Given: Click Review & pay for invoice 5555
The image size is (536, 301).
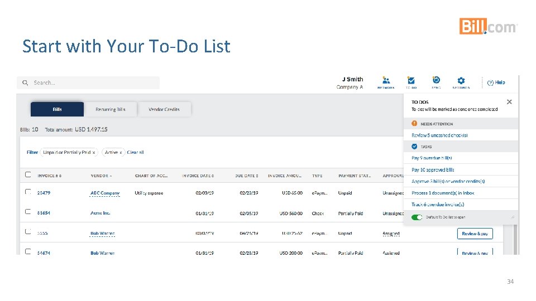Looking at the screenshot, I should (475, 234).
